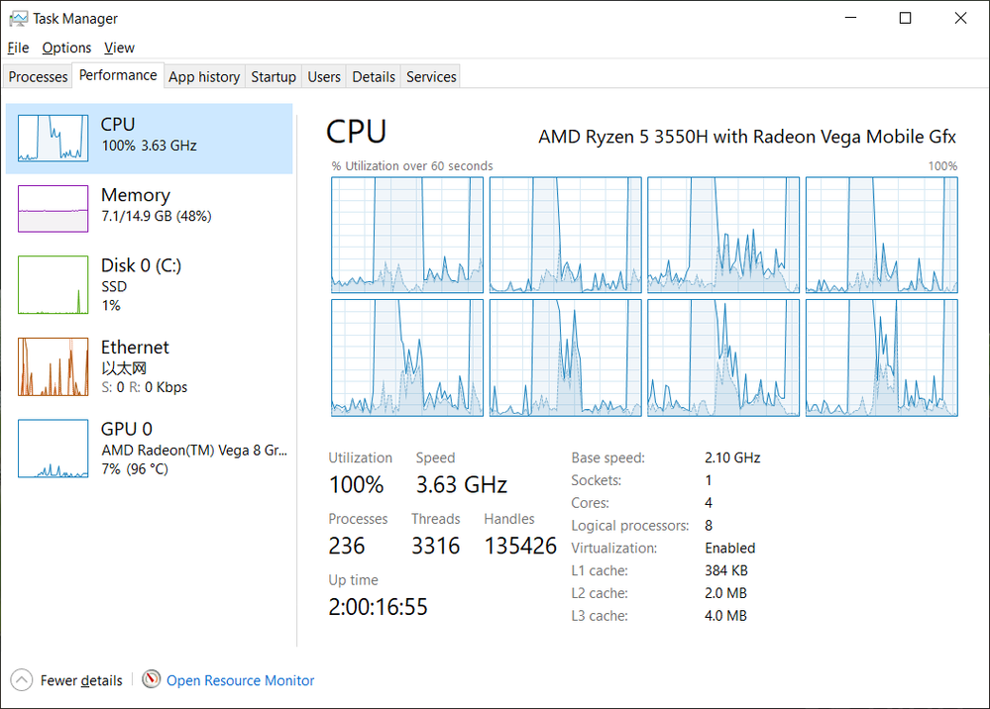The width and height of the screenshot is (990, 709).
Task: Click the Utilization 100% value
Action: [356, 484]
